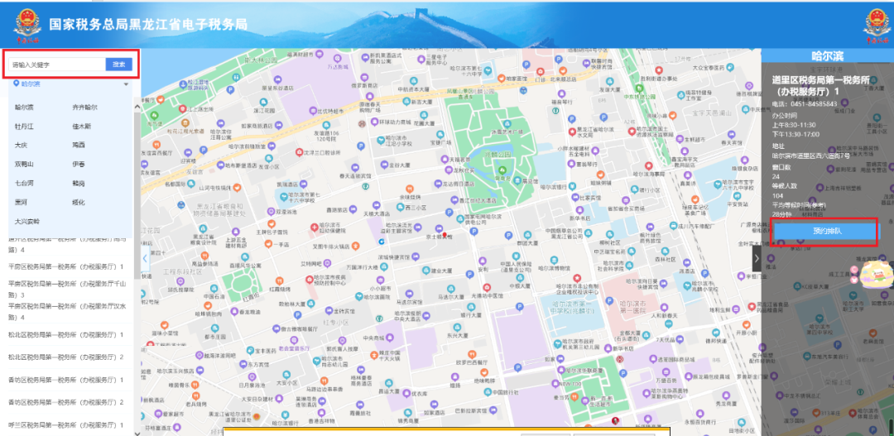Open 香坊区税务局第一税务所（办税服务厅）2 entry
The width and height of the screenshot is (894, 436).
pos(65,402)
